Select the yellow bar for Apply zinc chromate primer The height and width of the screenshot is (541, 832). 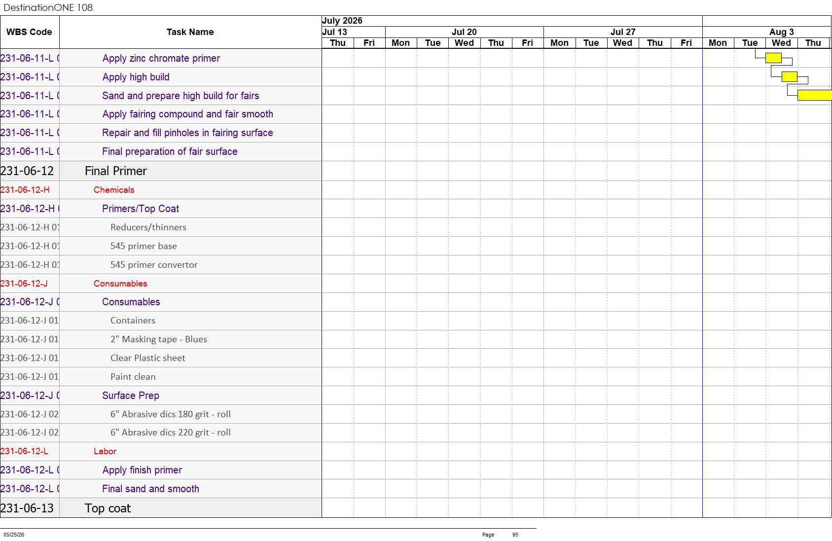773,58
